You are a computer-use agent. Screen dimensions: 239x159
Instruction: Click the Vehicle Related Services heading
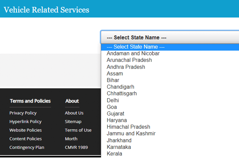(x=46, y=10)
